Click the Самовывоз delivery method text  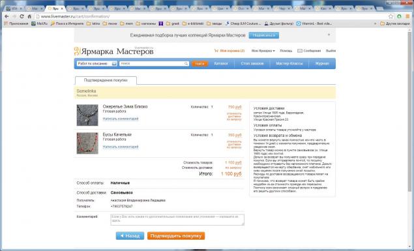[121, 193]
